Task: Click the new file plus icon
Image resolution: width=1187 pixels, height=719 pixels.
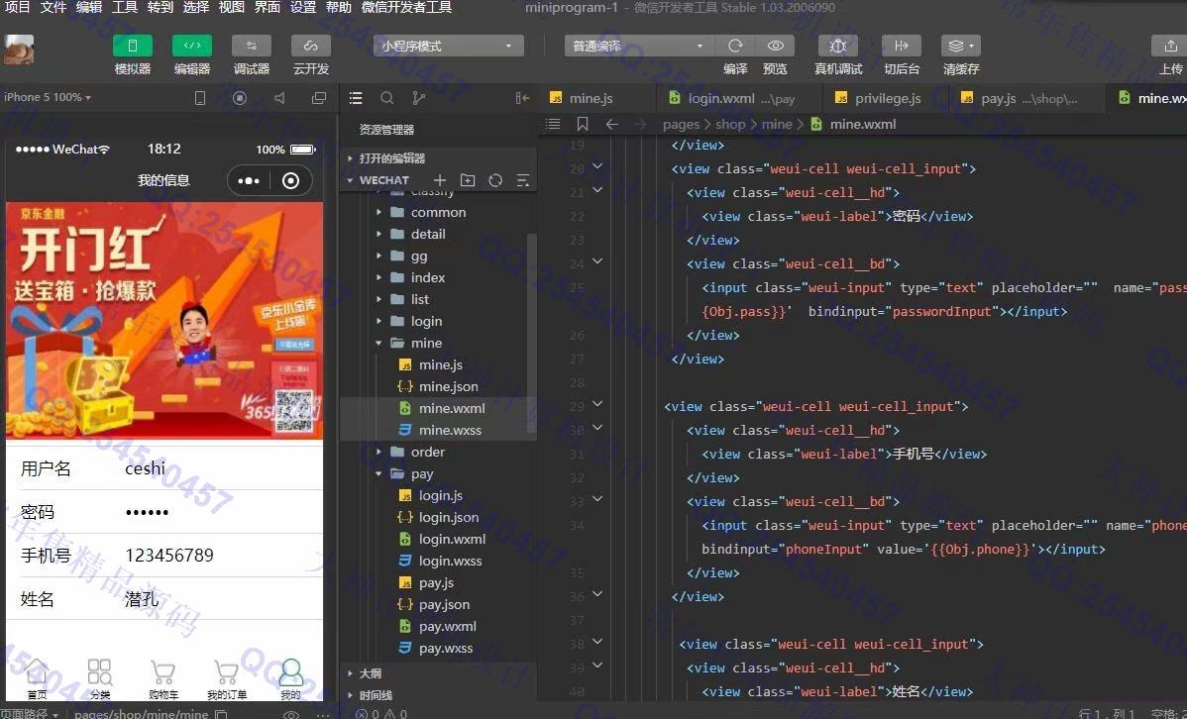Action: click(x=440, y=180)
